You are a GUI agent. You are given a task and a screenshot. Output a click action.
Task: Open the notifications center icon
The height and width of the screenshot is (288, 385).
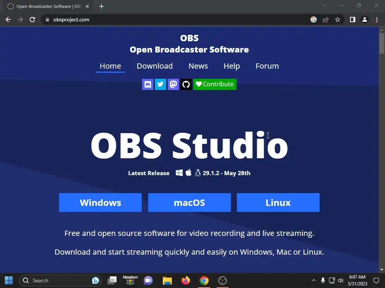click(x=376, y=280)
